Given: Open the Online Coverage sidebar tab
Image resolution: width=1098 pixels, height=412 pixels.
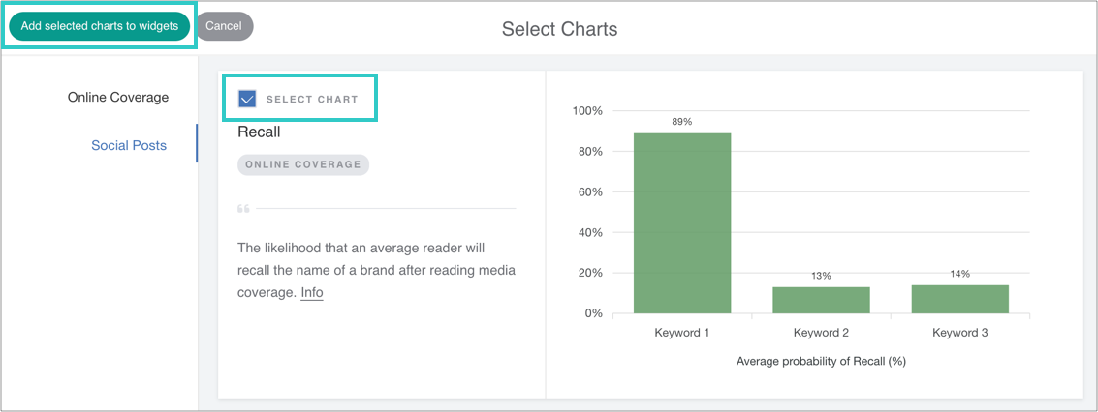Looking at the screenshot, I should (x=118, y=97).
